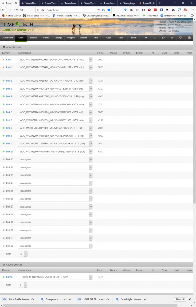Open the Getting Started bookmark
The width and height of the screenshot is (196, 307).
tap(11, 16)
